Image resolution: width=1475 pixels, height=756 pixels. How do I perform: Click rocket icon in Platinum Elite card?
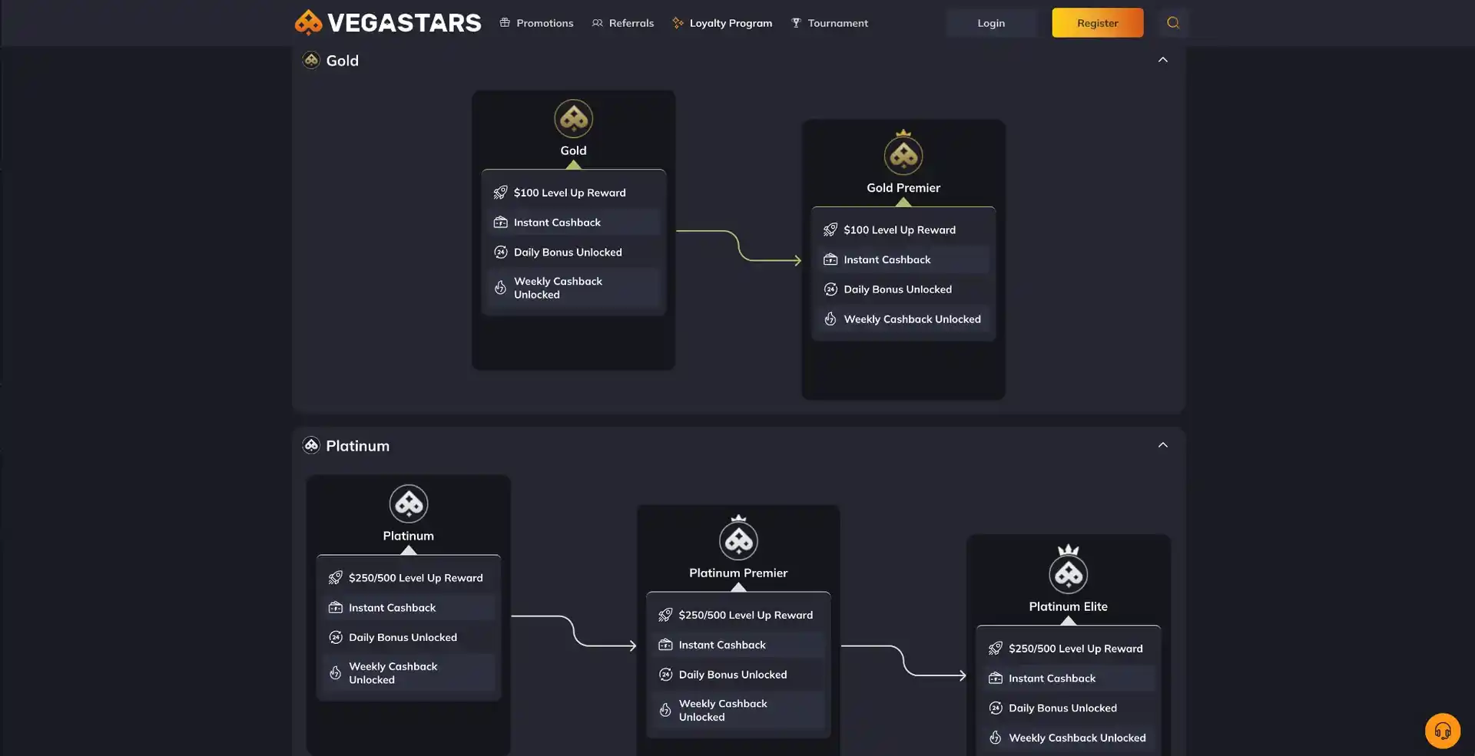click(x=996, y=649)
